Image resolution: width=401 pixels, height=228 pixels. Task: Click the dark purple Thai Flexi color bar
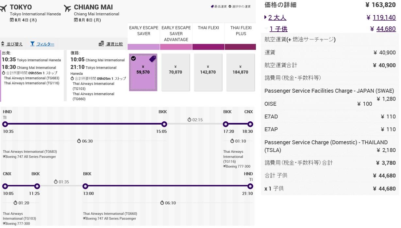click(208, 47)
